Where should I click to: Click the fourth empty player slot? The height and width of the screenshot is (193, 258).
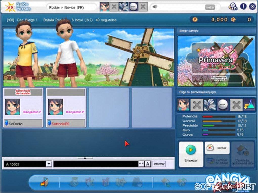coord(152,107)
